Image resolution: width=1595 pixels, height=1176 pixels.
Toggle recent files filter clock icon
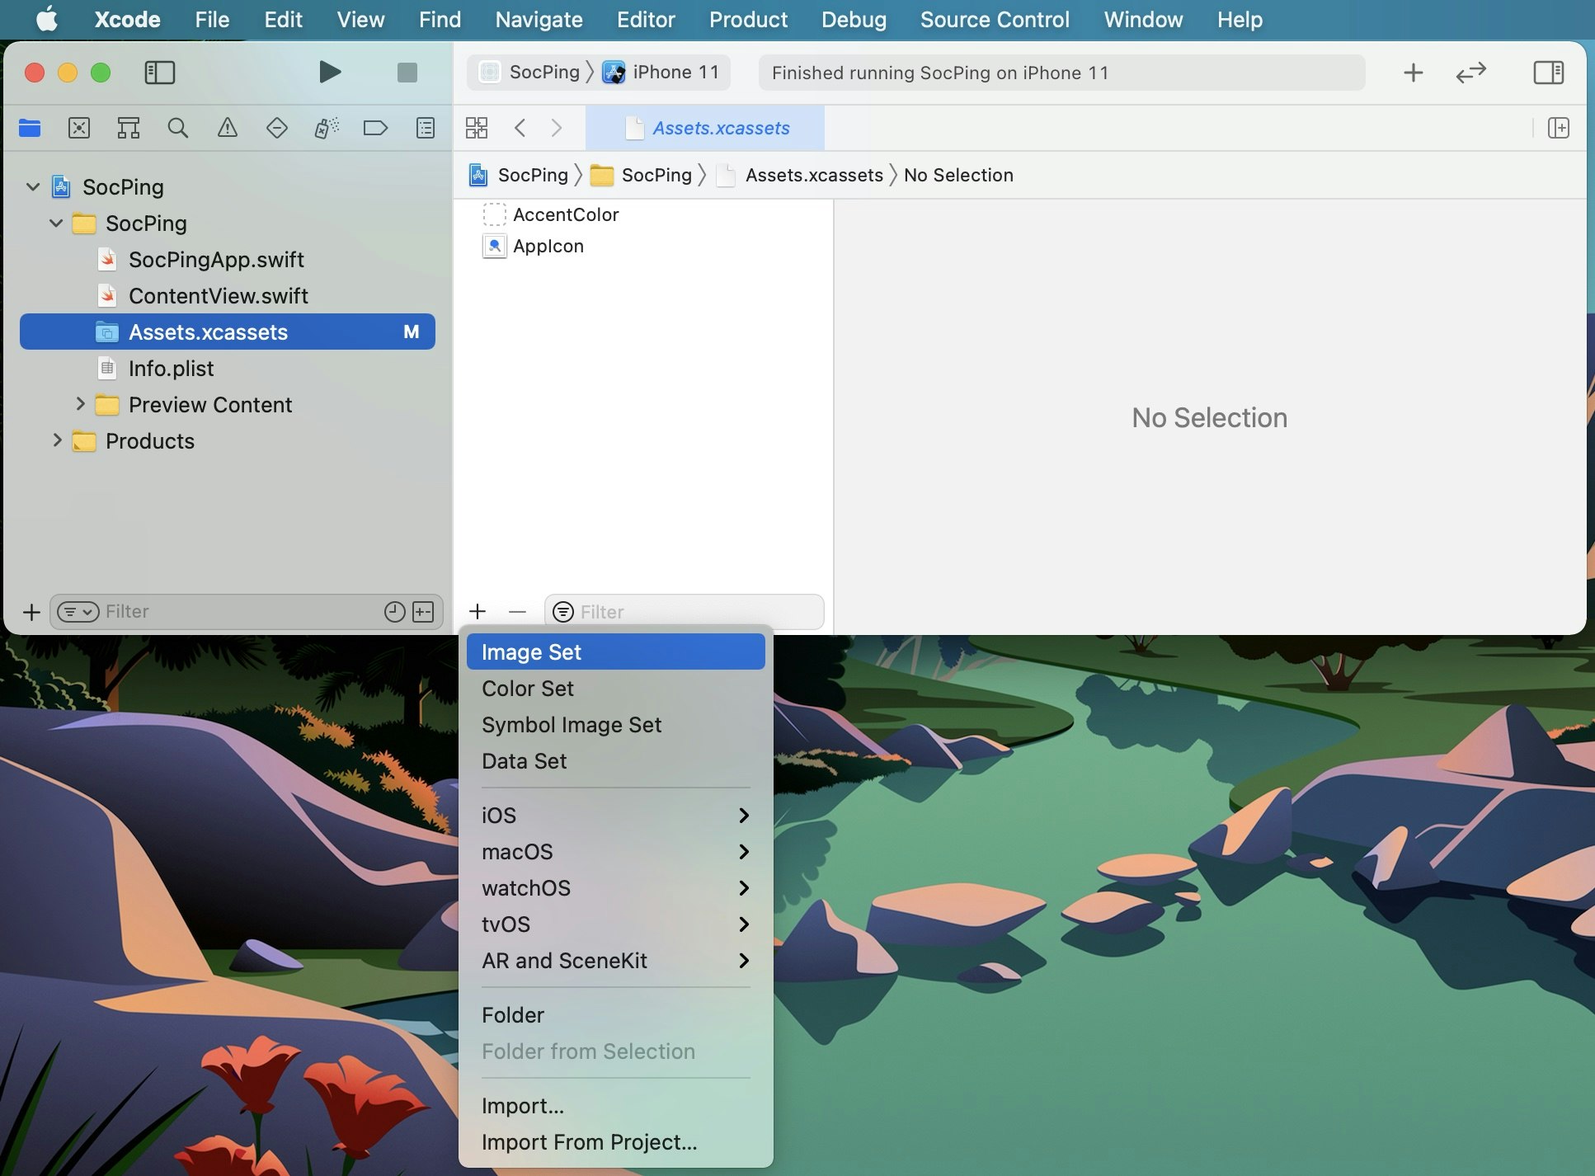click(395, 612)
